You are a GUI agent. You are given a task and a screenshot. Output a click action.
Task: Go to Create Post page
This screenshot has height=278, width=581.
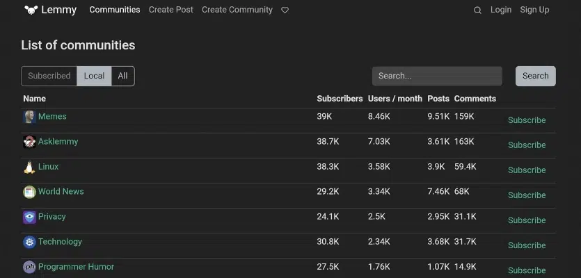[x=171, y=10]
